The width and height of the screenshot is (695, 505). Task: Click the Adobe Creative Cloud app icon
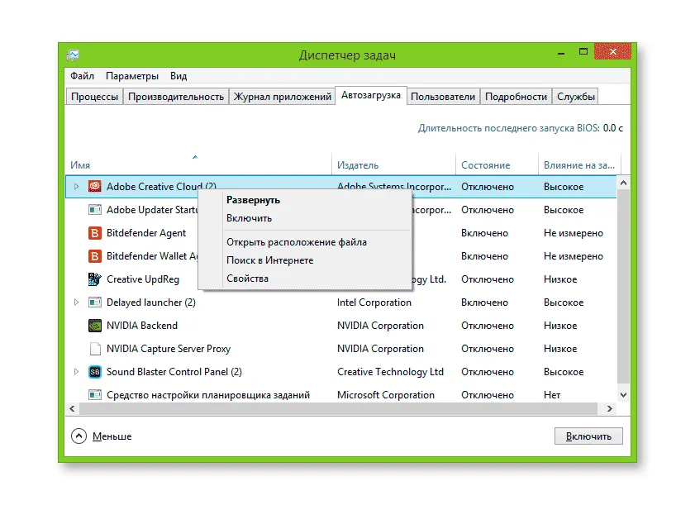coord(95,187)
